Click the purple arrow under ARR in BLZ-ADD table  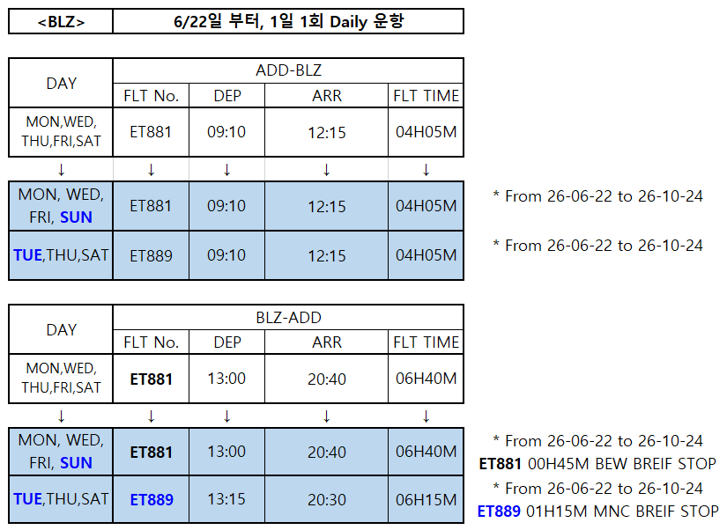click(326, 416)
